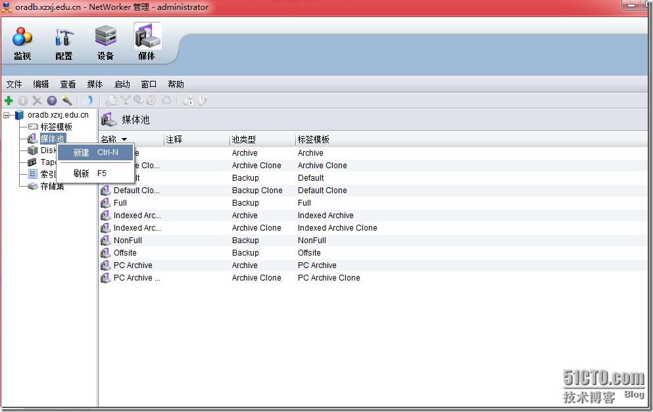Viewport: 653px width, 412px height.
Task: Click the greyed-out crosshair toolbar icon
Action: [138, 100]
